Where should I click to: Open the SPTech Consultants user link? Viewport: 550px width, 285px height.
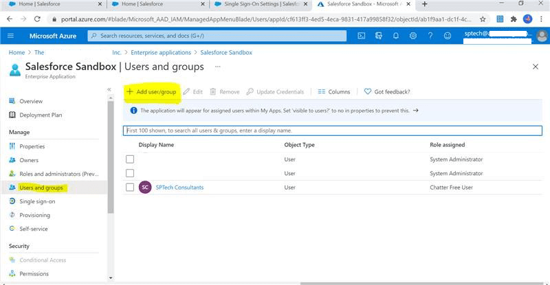(179, 187)
